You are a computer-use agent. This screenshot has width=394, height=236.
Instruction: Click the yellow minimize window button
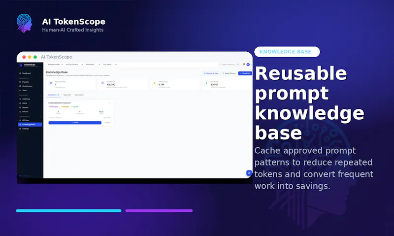pyautogui.click(x=30, y=57)
